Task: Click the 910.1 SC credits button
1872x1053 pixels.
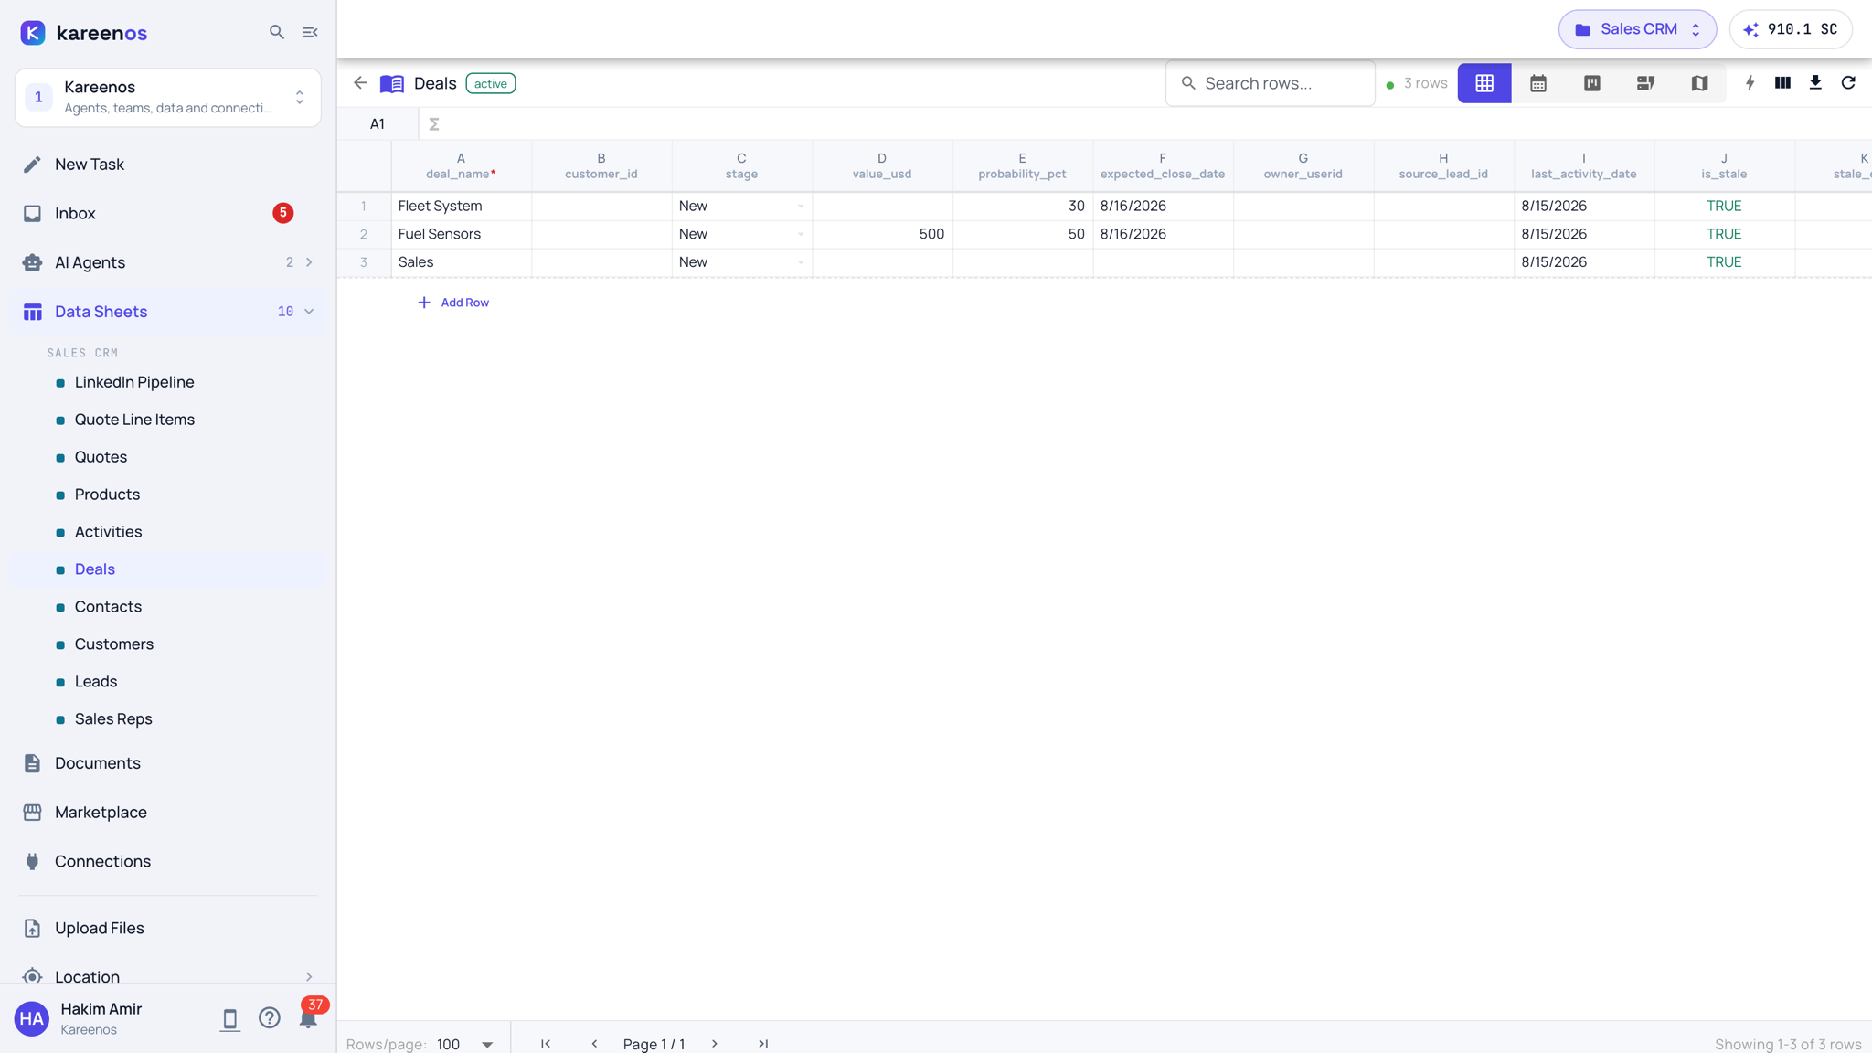Action: point(1791,29)
